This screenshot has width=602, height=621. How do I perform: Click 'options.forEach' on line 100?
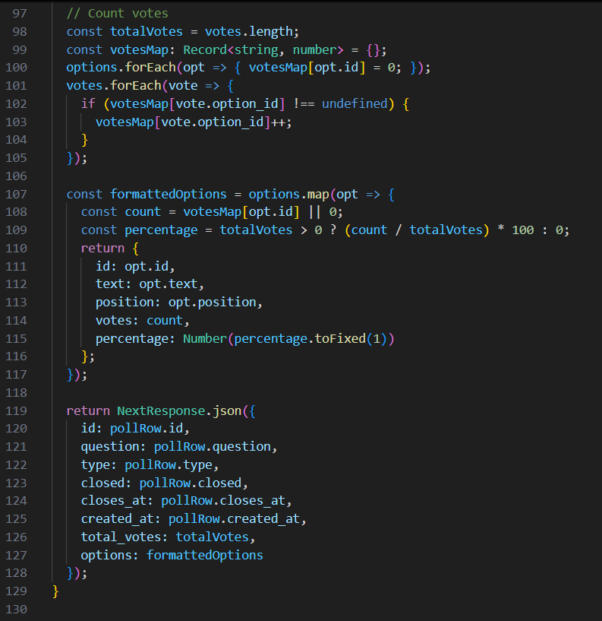click(121, 68)
